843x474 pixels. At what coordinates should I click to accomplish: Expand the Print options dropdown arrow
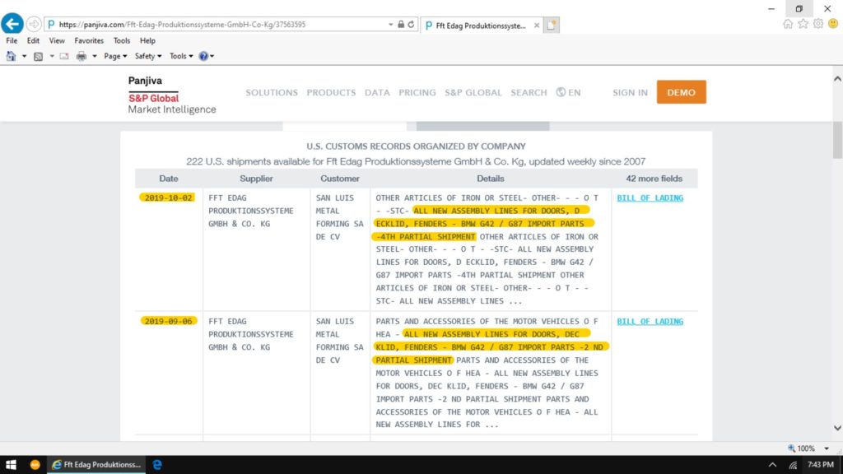(95, 56)
